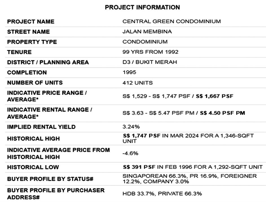Select the bold S$ 4.50 PSF PM rental
Screen dimensions: 266x202
[x=222, y=113]
